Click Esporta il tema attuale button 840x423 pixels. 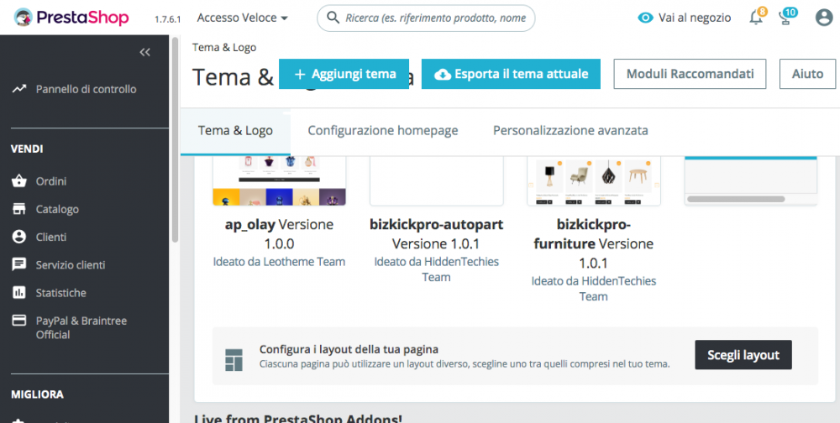pos(511,74)
